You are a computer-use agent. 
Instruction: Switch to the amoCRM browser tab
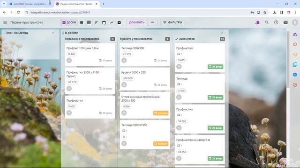[30, 4]
